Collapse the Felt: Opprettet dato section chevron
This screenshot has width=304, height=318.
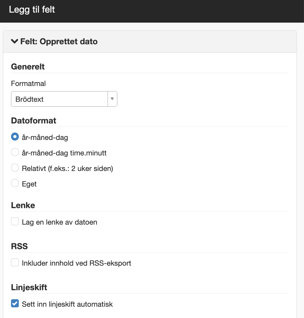[15, 41]
